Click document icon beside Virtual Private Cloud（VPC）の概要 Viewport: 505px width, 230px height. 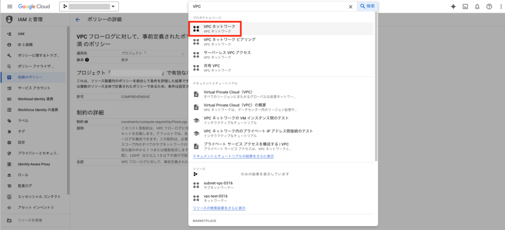[196, 107]
